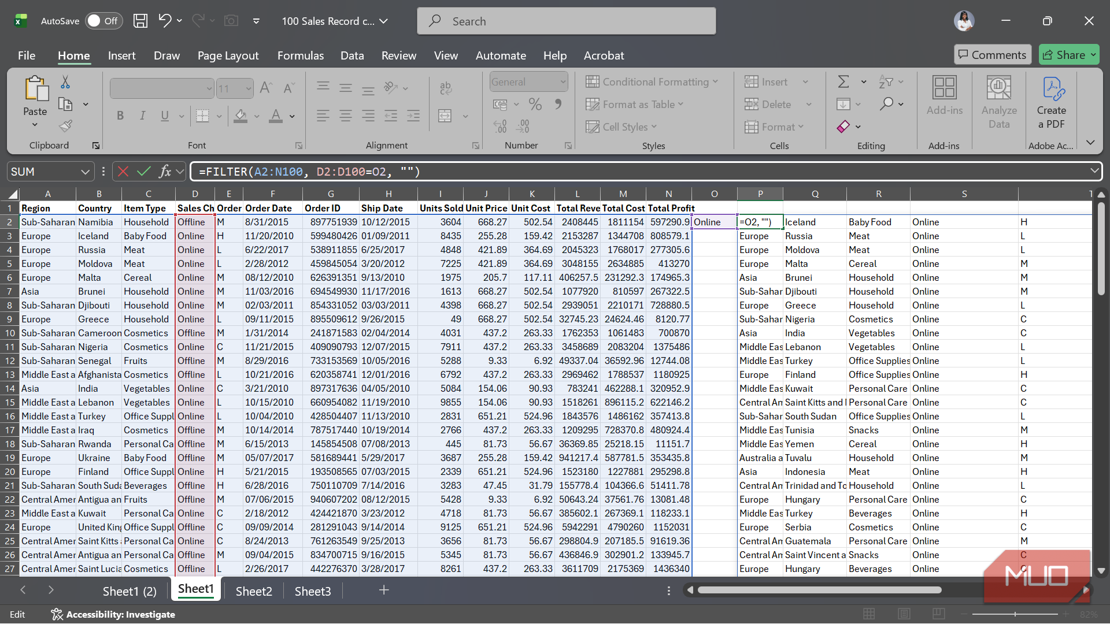Image resolution: width=1110 pixels, height=624 pixels.
Task: Click the Sort & Filter icon
Action: pyautogui.click(x=886, y=82)
